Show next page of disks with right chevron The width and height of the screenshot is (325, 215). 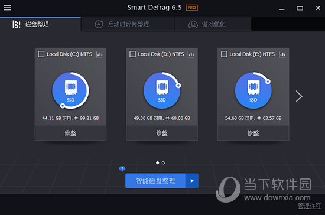click(x=299, y=96)
